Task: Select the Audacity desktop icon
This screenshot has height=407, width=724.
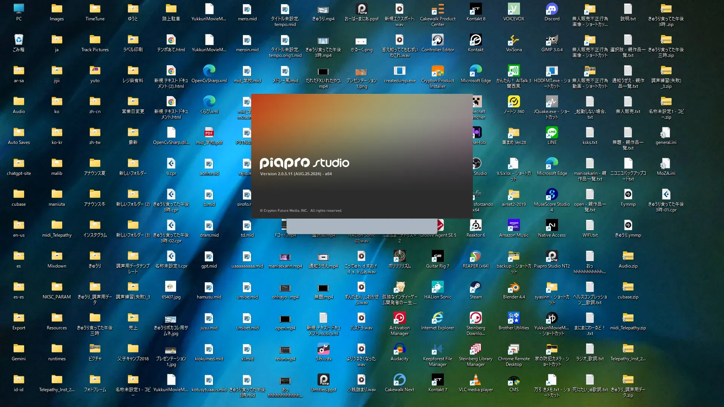Action: coord(399,349)
